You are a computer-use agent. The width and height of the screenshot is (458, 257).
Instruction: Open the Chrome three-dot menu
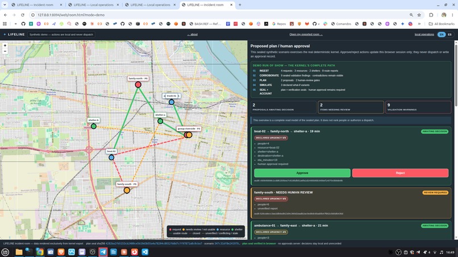click(453, 15)
